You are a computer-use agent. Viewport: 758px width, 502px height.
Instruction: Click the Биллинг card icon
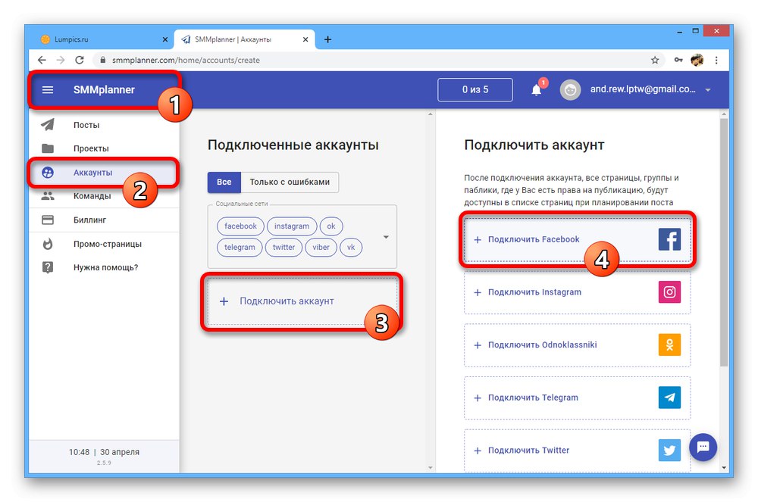click(47, 220)
